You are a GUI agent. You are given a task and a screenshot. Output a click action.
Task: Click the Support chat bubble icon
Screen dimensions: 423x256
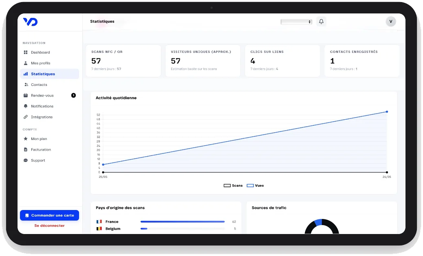pyautogui.click(x=26, y=160)
